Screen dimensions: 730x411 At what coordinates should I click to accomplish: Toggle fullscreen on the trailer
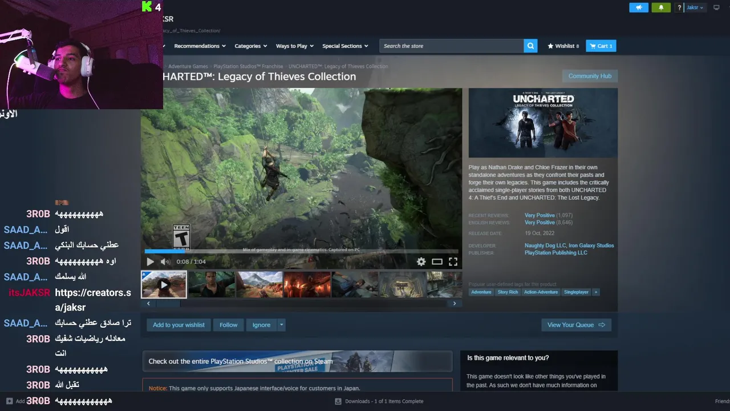tap(453, 261)
